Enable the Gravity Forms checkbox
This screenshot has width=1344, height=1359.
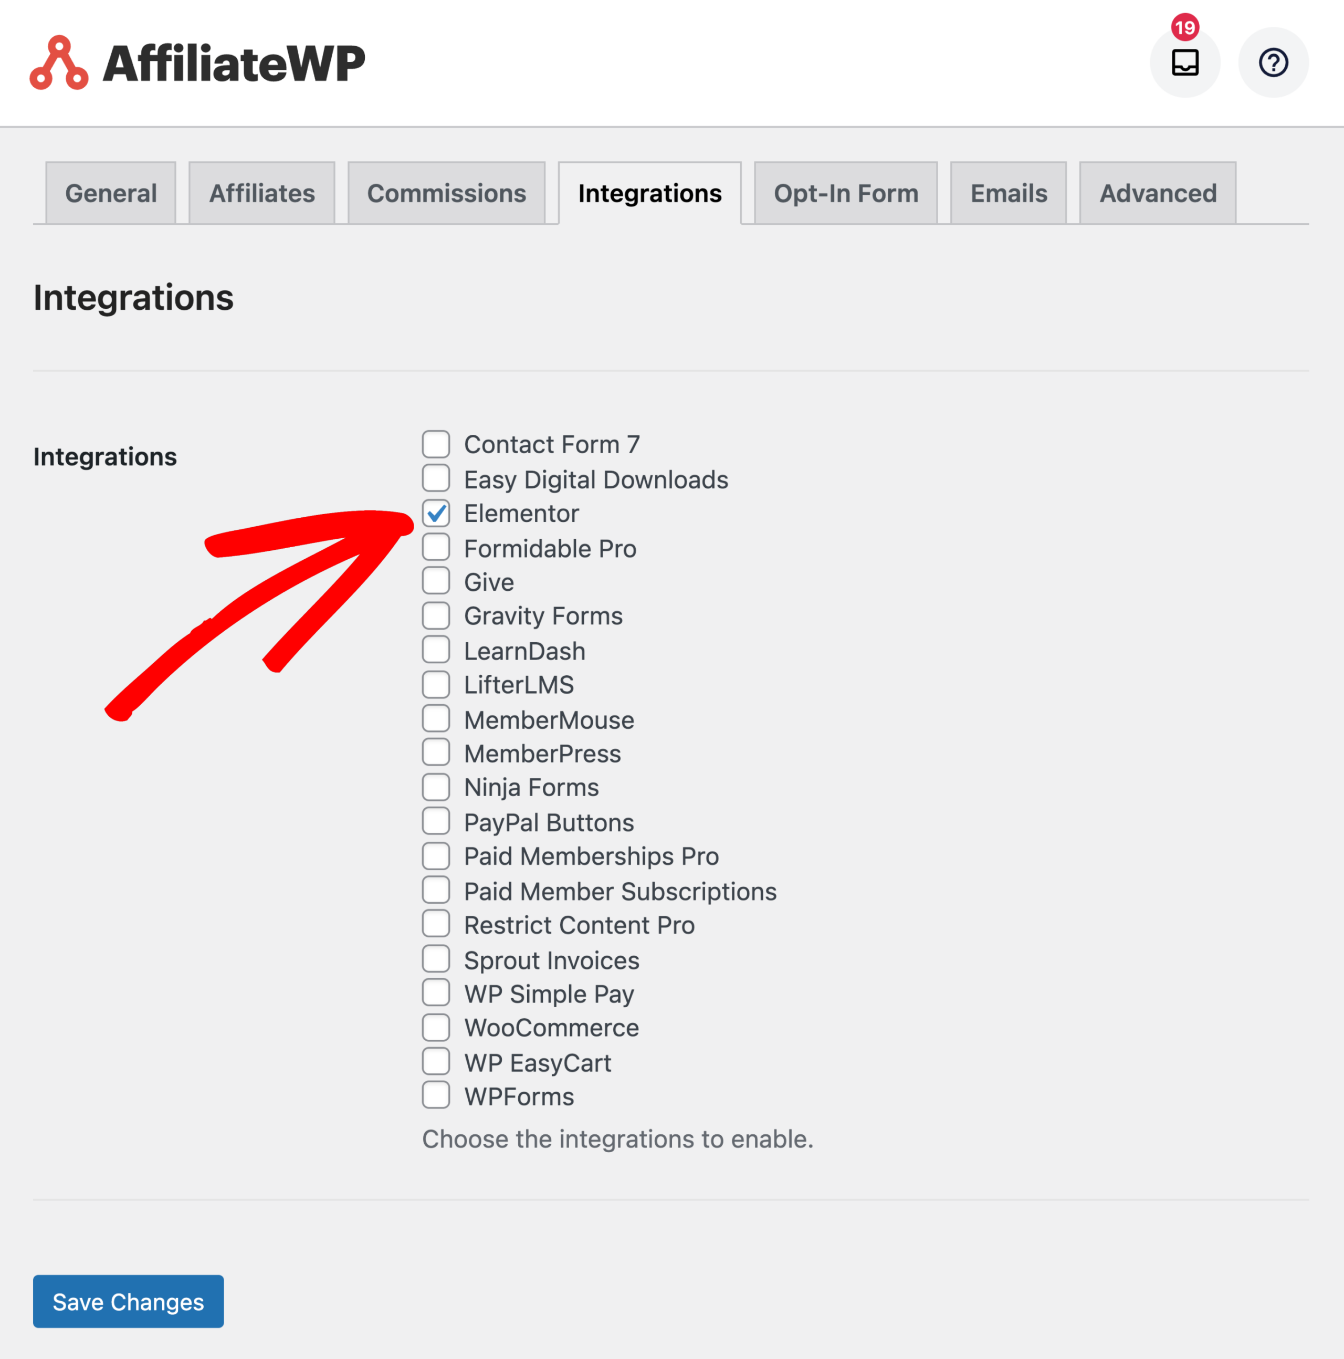pyautogui.click(x=436, y=615)
